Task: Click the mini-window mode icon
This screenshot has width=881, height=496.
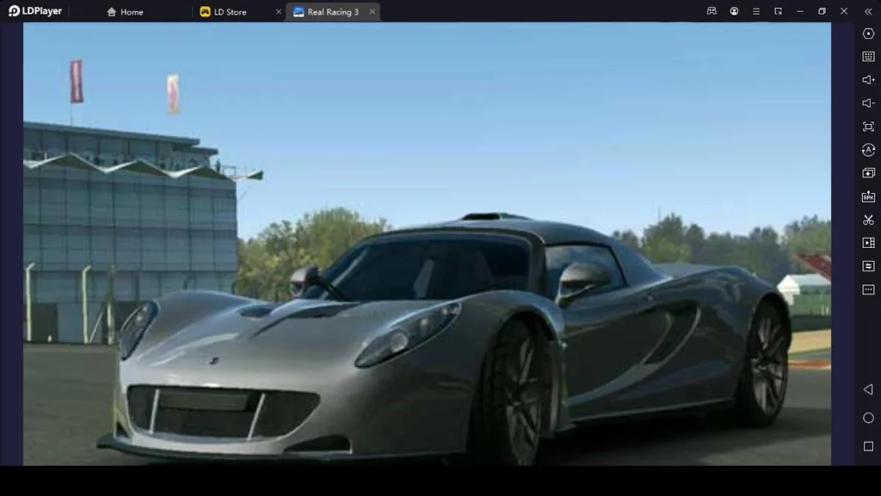Action: (778, 11)
